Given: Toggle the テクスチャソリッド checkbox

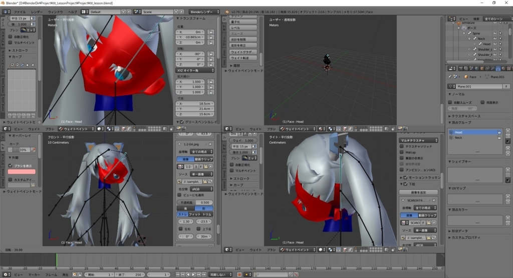Looking at the screenshot, I should [402, 146].
